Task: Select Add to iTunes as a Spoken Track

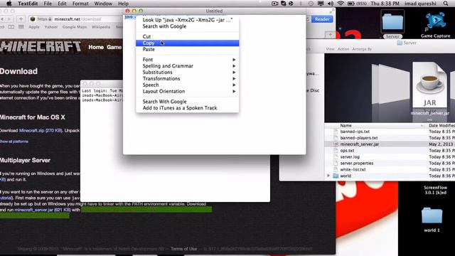Action: [x=187, y=108]
